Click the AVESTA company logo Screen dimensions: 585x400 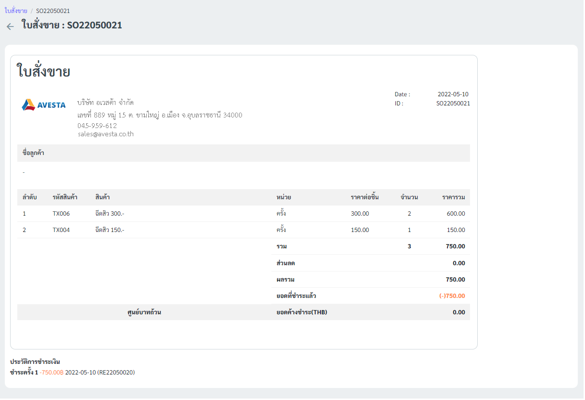pyautogui.click(x=44, y=105)
